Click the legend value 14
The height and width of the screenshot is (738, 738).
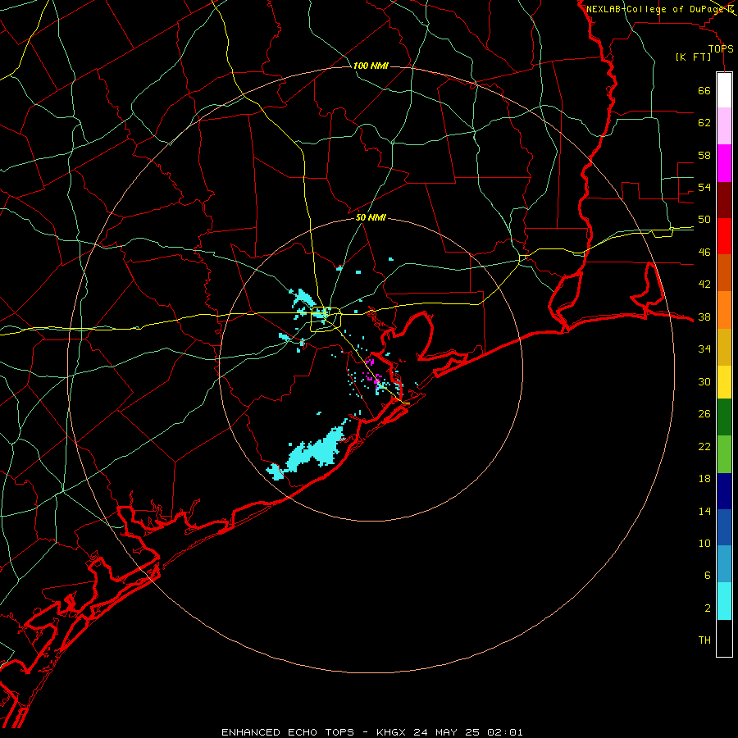pos(704,511)
